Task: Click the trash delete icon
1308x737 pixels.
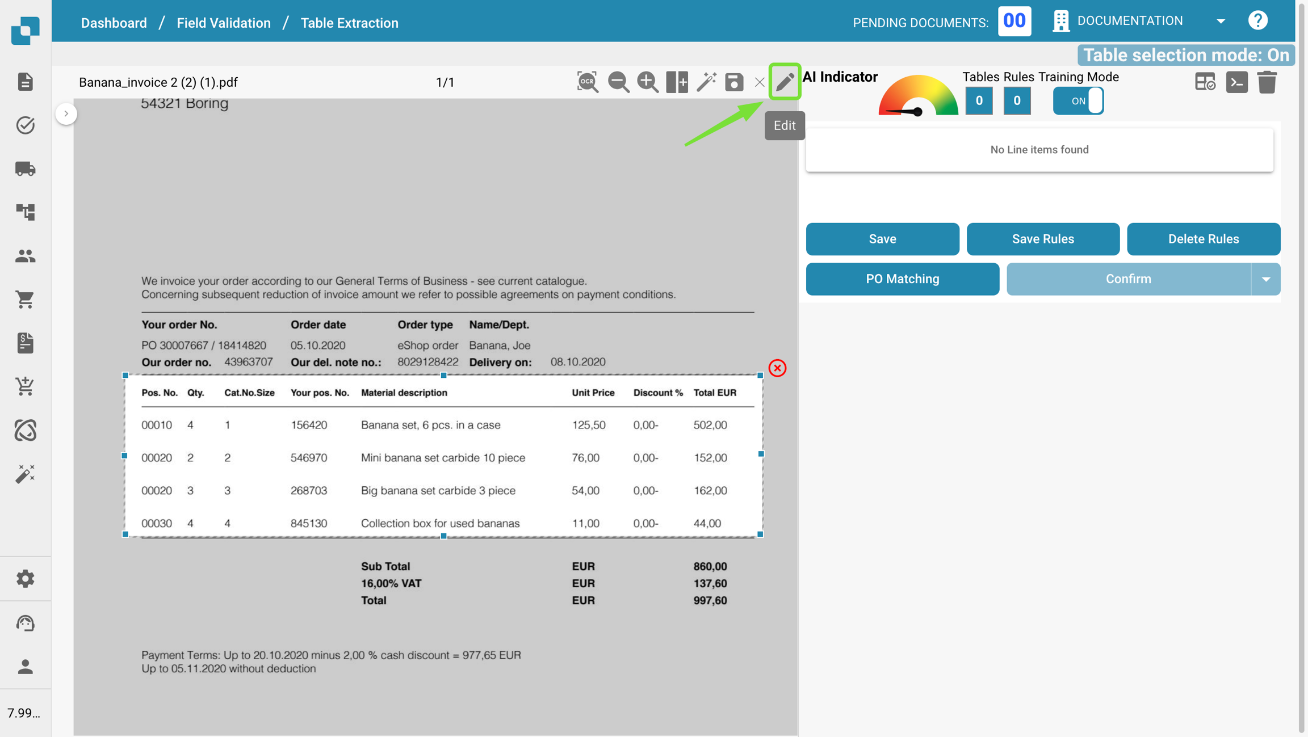Action: [1267, 82]
